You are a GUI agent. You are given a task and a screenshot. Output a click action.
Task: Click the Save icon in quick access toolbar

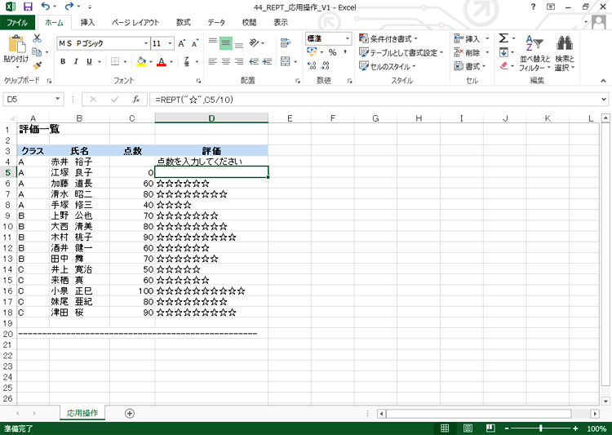[x=28, y=7]
